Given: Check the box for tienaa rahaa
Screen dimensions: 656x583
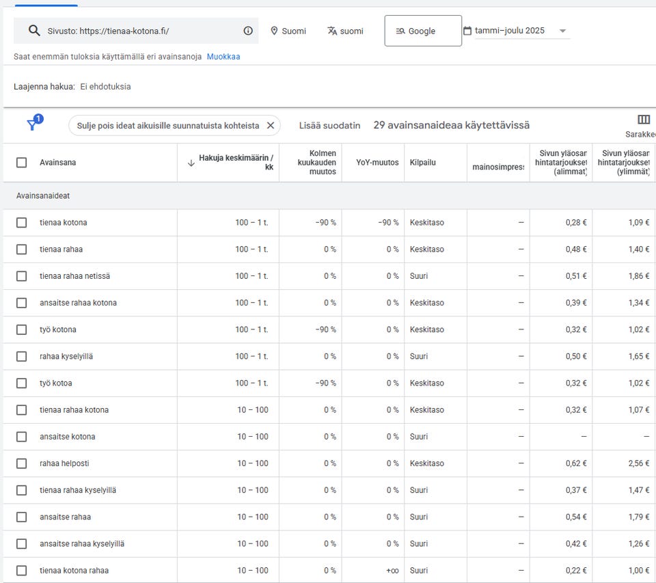Looking at the screenshot, I should (x=21, y=249).
